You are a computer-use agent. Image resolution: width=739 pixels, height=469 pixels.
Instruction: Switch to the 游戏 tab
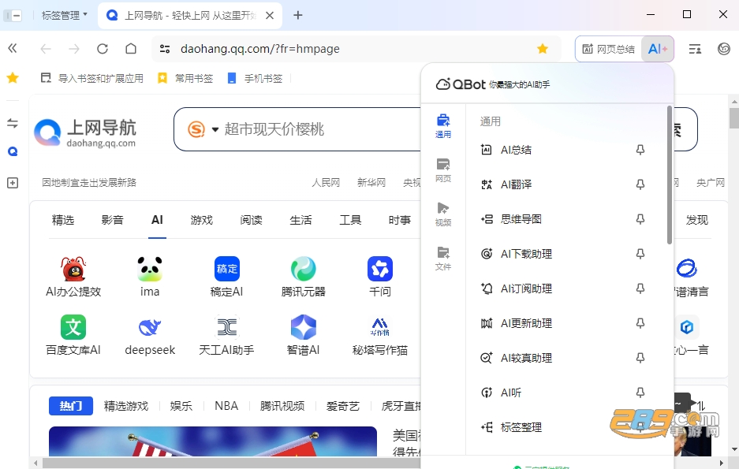click(x=202, y=220)
